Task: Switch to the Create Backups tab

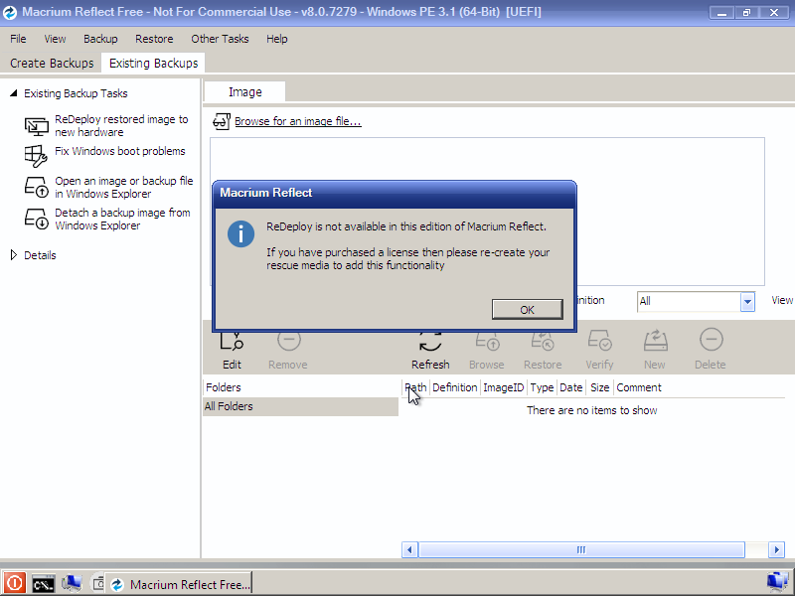Action: (x=52, y=63)
